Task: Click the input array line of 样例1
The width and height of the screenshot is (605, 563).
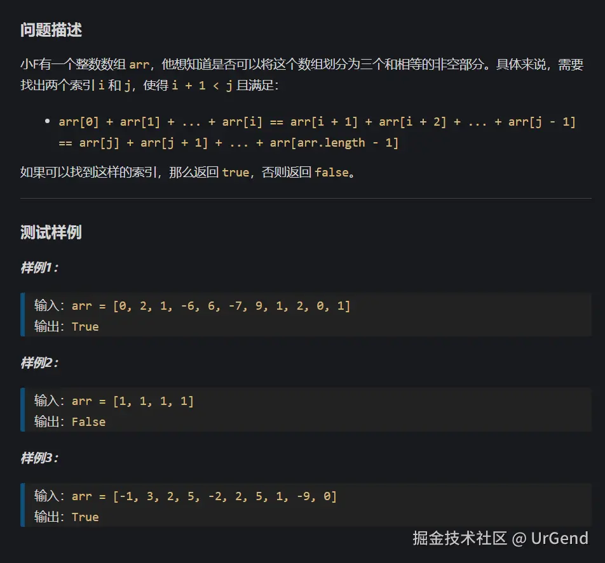Action: click(211, 306)
